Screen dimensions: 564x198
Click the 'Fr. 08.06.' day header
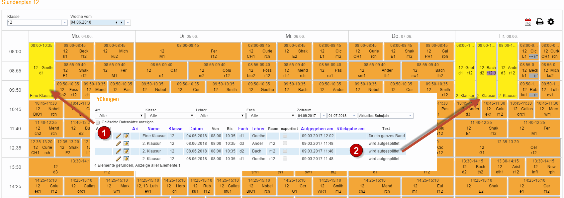coord(508,36)
